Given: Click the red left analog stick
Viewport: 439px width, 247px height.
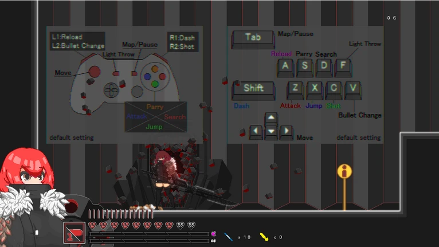Looking at the screenshot, I should (93, 72).
